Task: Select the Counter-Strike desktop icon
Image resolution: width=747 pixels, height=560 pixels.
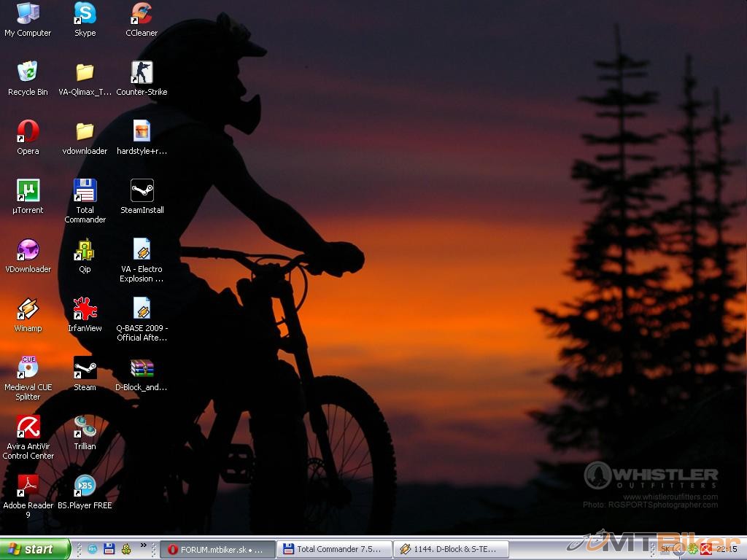Action: point(142,72)
